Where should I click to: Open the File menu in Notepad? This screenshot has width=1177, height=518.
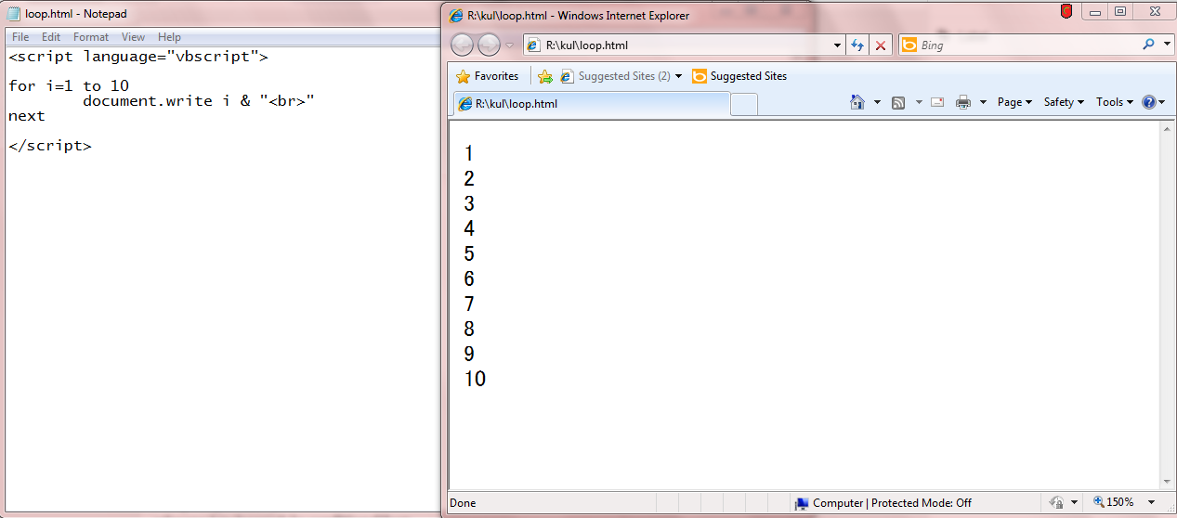[20, 37]
